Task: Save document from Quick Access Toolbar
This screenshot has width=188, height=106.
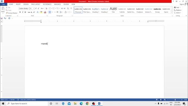Action: pos(1,18)
